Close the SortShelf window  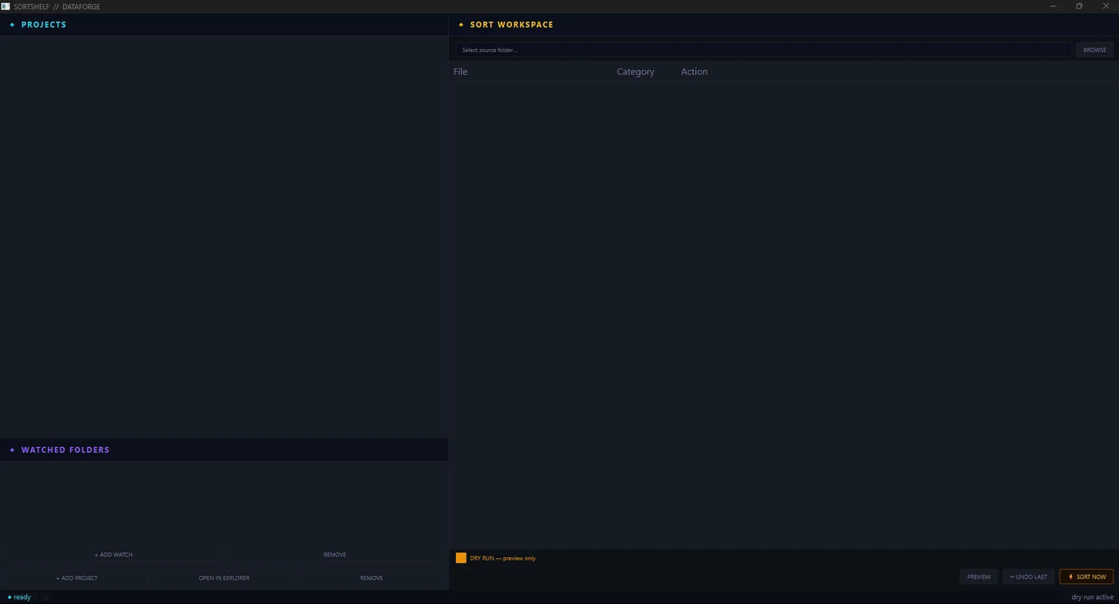point(1106,6)
